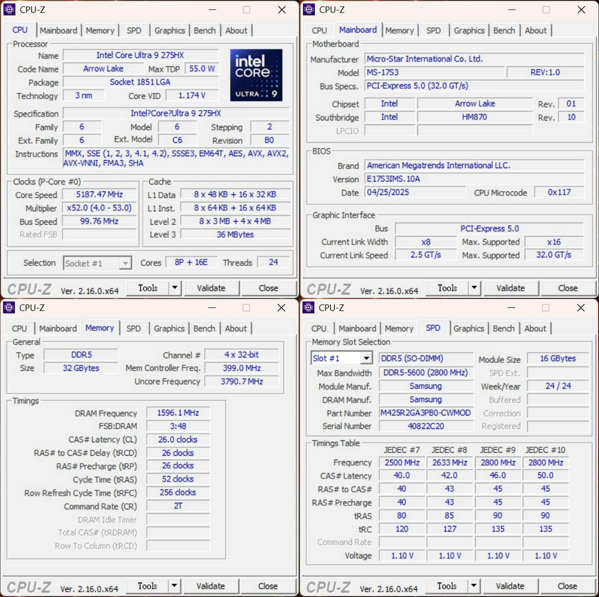Switch to Mainboard tab in the CPU window
599x597 pixels.
(59, 30)
